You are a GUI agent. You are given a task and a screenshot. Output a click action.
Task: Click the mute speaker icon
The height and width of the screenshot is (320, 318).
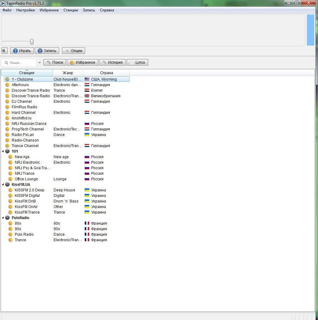(x=5, y=50)
